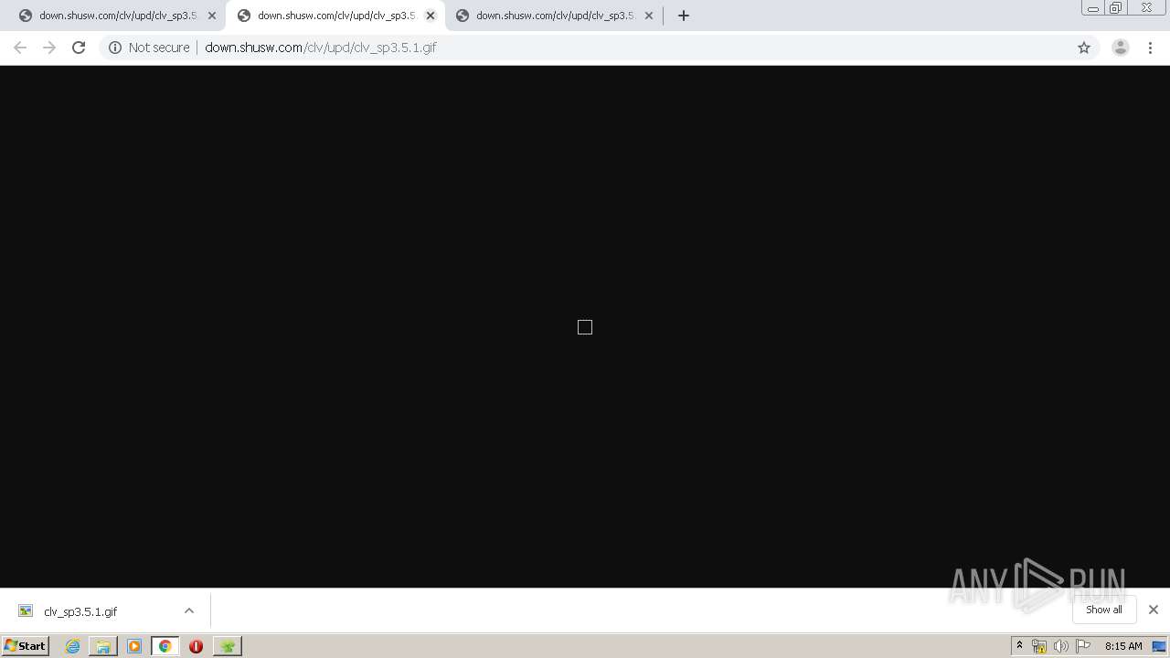Viewport: 1170px width, 658px height.
Task: Open Chrome three-dot menu
Action: pyautogui.click(x=1151, y=48)
